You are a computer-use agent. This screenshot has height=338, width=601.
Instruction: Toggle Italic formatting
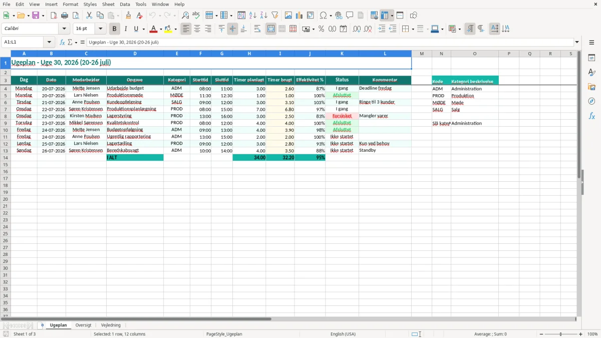tap(125, 29)
